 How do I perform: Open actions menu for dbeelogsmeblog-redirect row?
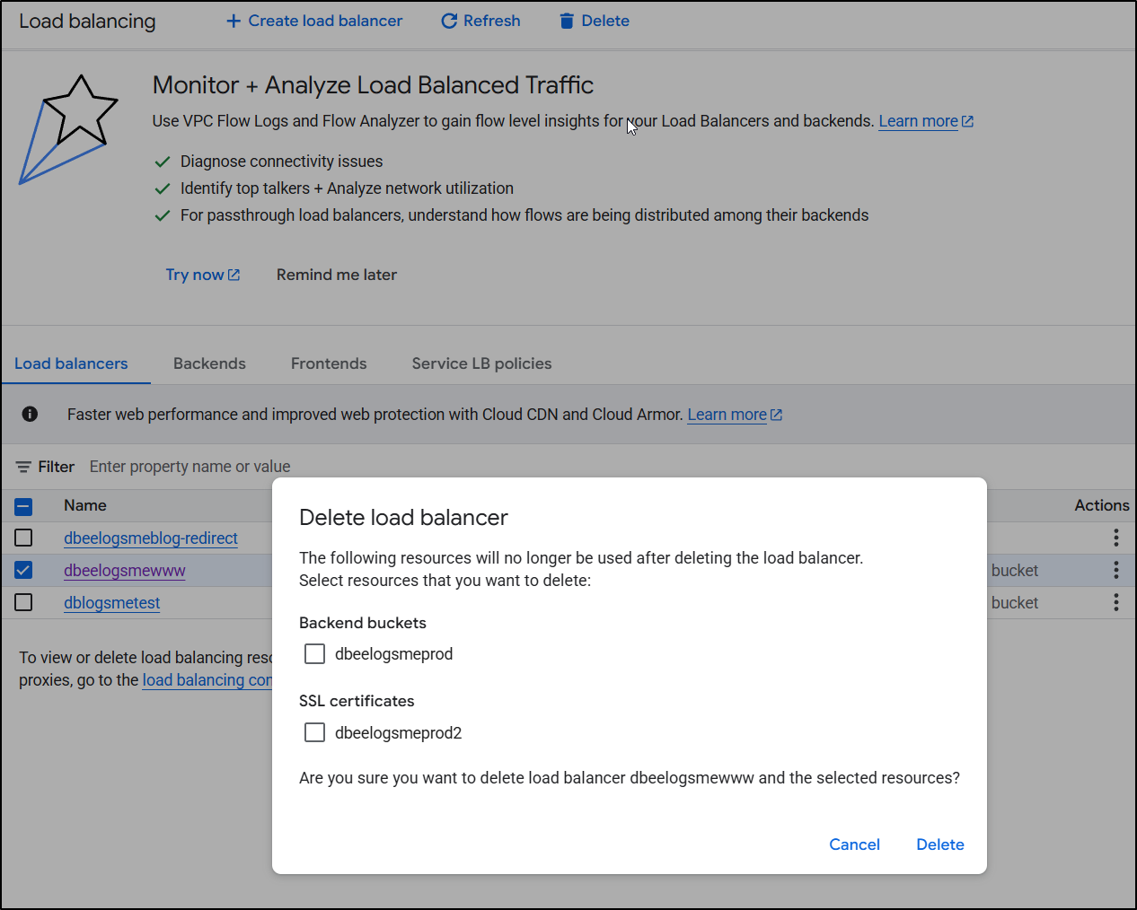(1115, 538)
